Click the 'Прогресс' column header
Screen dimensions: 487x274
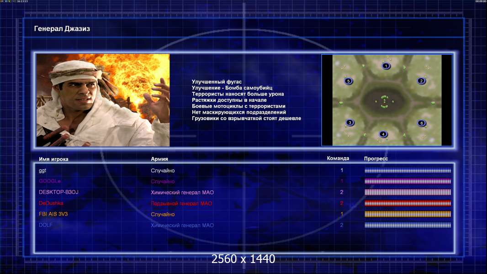[376, 158]
